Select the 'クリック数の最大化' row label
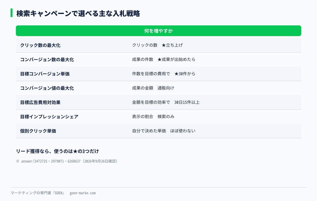 pos(40,45)
